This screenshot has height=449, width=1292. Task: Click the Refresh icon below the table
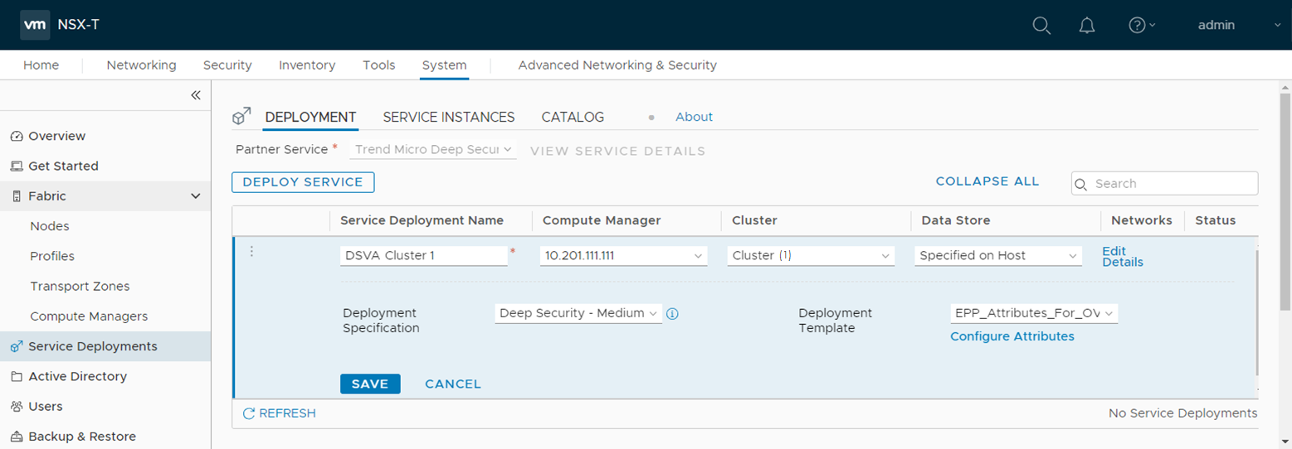coord(249,413)
